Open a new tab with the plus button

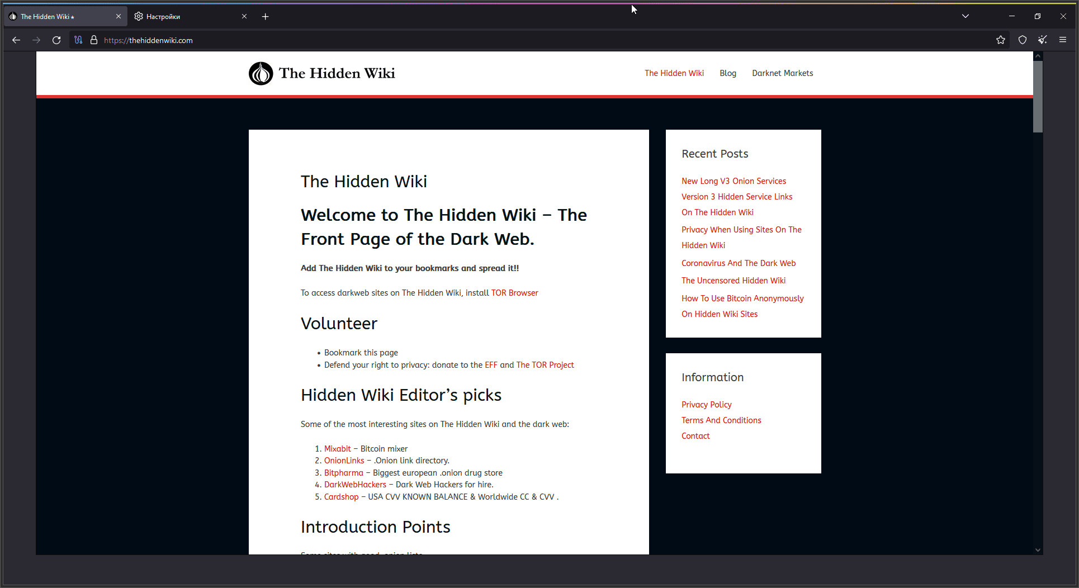click(x=266, y=17)
